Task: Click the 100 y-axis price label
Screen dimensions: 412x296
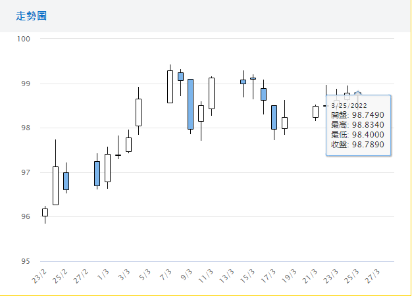Action: click(x=25, y=39)
